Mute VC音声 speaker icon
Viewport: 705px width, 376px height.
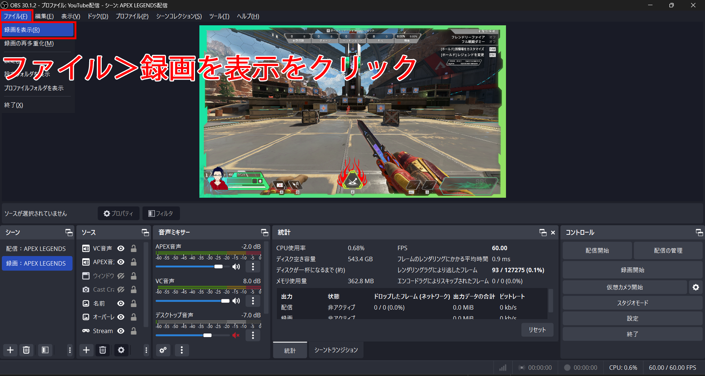(x=236, y=301)
